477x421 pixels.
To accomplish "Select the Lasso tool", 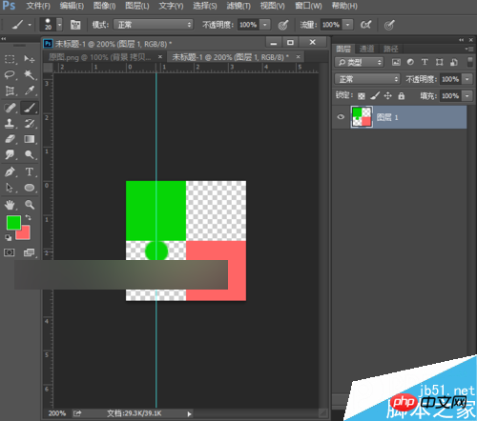I will pos(10,75).
